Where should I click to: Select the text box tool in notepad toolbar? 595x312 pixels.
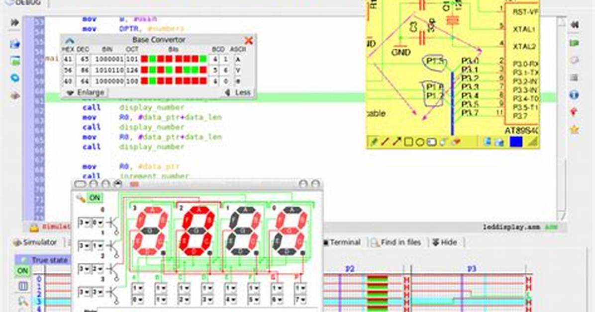coord(431,142)
